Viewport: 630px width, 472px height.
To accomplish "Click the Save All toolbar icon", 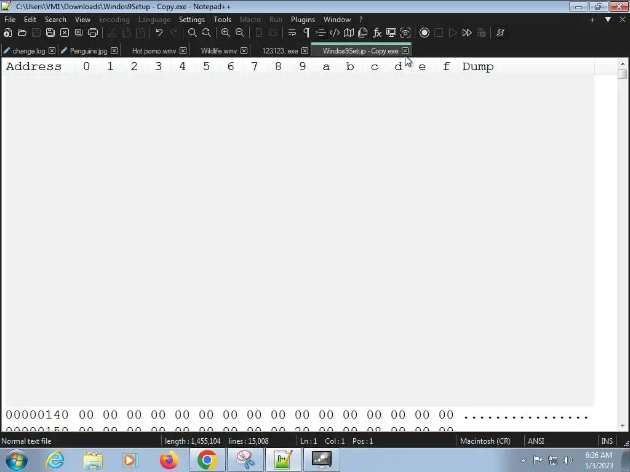I will point(50,33).
